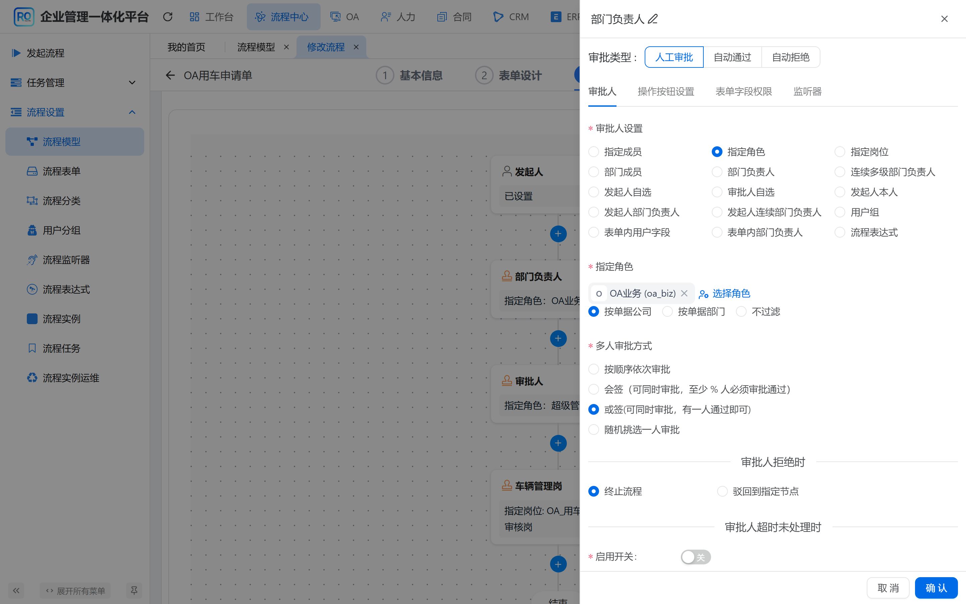This screenshot has height=604, width=966.
Task: Click the plus node button below 发起人 card
Action: pyautogui.click(x=558, y=234)
